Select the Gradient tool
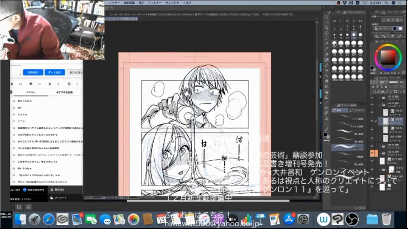The height and width of the screenshot is (229, 408). click(326, 98)
